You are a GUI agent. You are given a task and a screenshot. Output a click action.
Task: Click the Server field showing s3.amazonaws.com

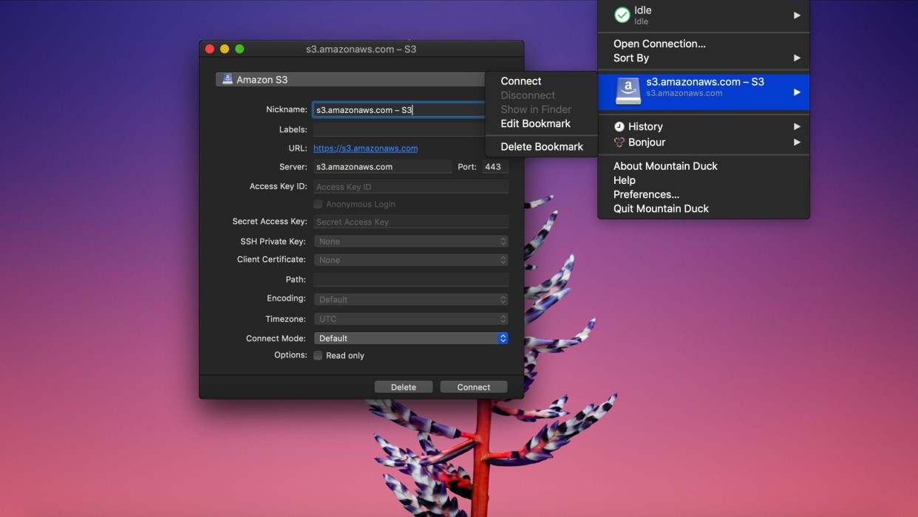382,167
